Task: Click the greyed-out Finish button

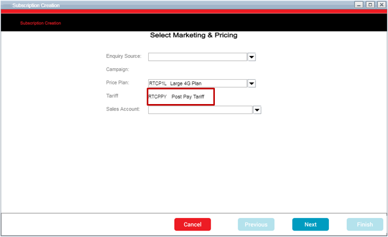Action: (x=365, y=224)
